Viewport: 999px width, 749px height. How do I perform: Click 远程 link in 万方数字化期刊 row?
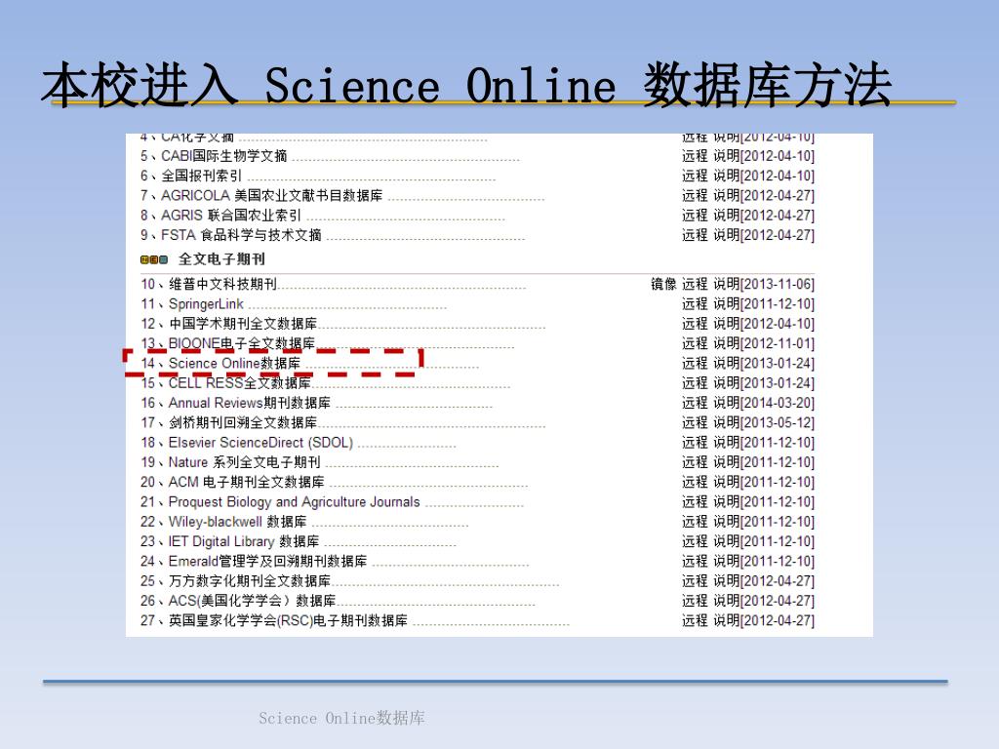click(695, 581)
